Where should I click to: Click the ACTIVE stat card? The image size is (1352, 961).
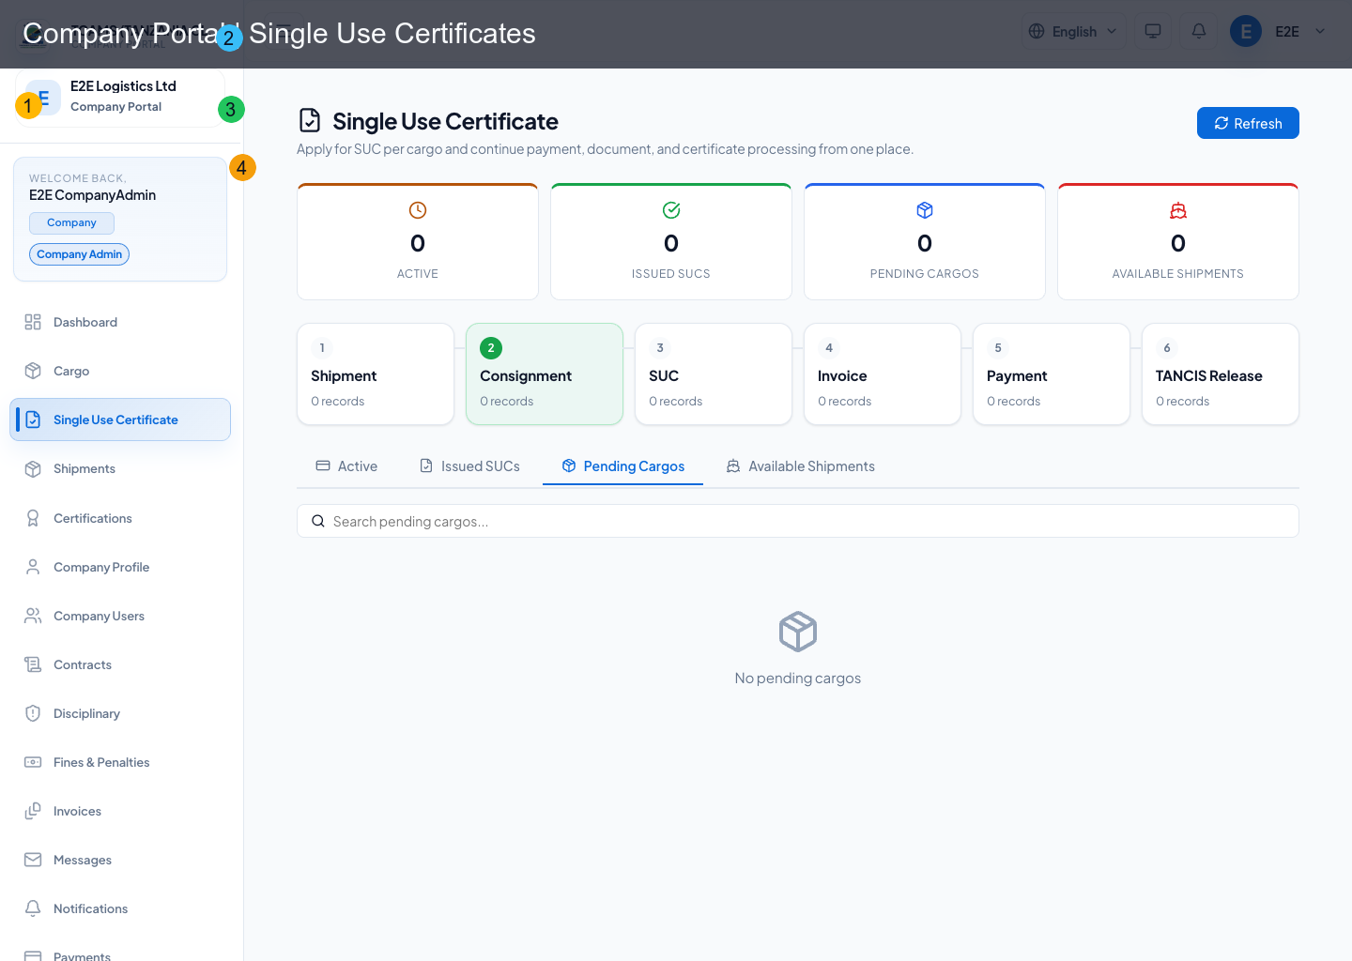click(x=418, y=241)
